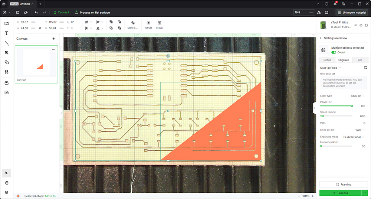
Task: Redo the last undone action
Action: 45,12
